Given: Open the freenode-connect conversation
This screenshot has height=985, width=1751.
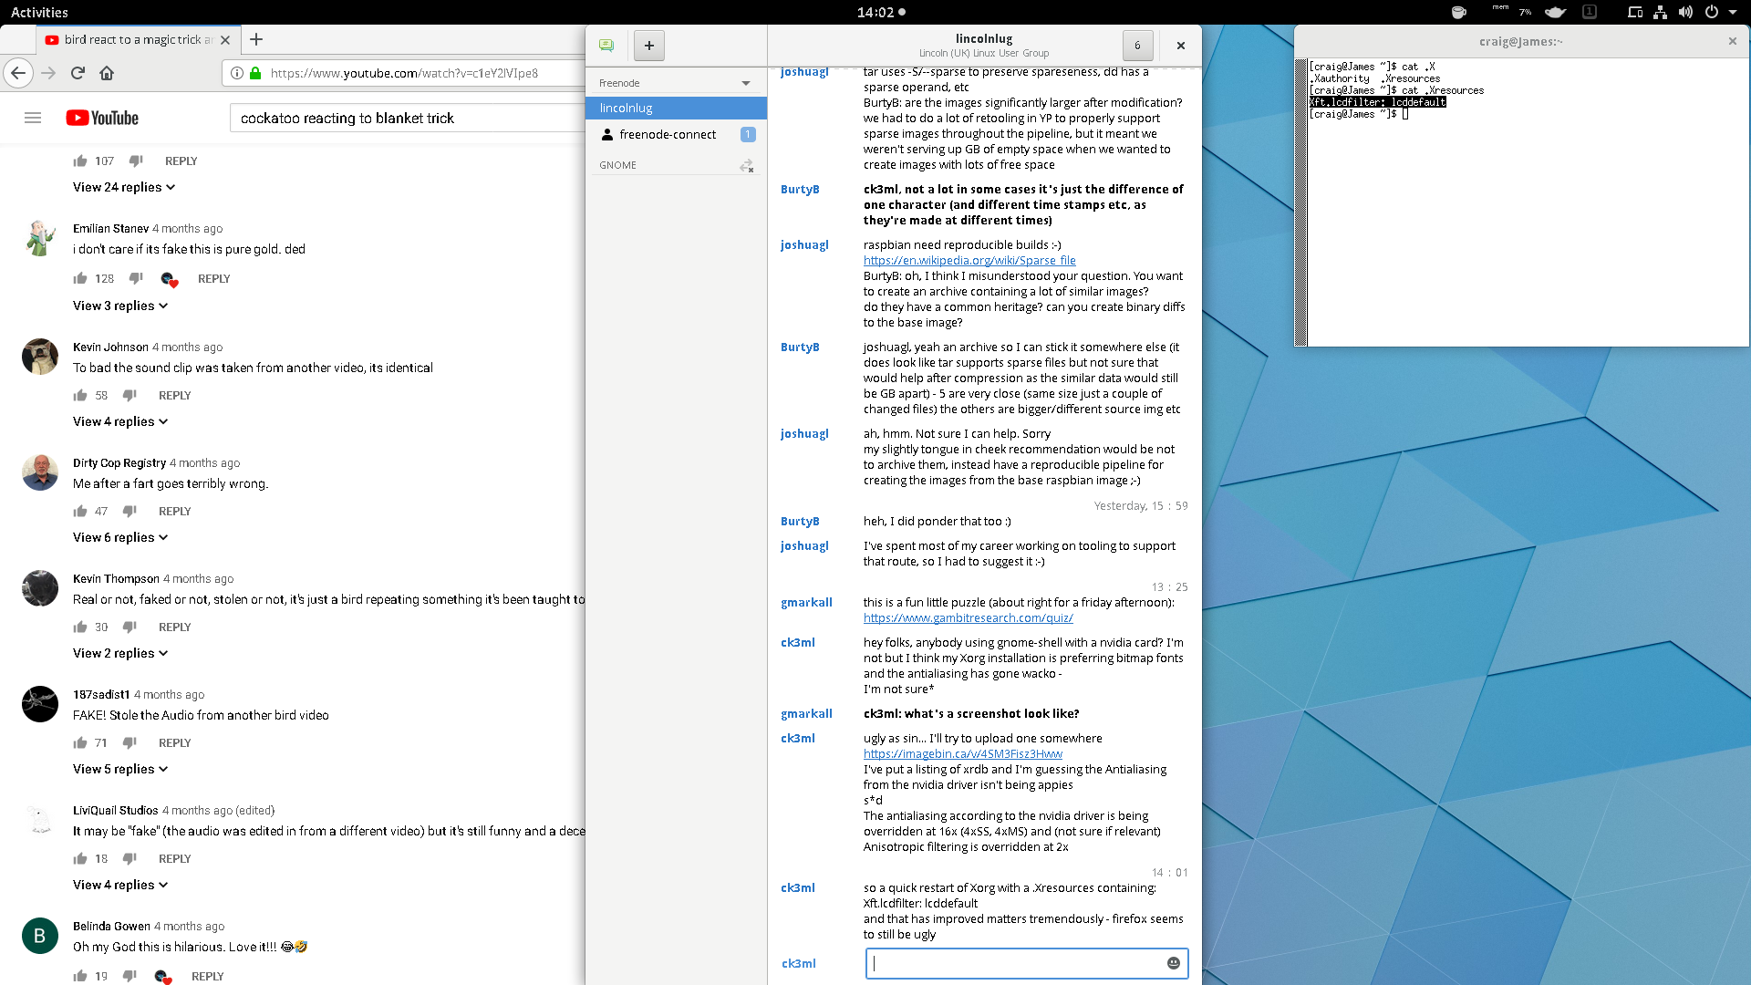Looking at the screenshot, I should pyautogui.click(x=676, y=134).
